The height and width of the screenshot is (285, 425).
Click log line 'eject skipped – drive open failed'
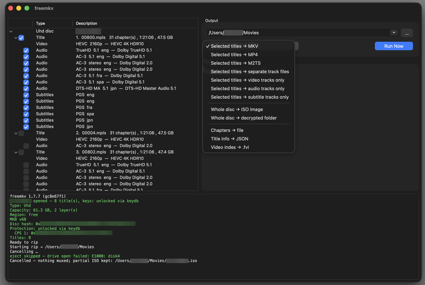point(64,256)
